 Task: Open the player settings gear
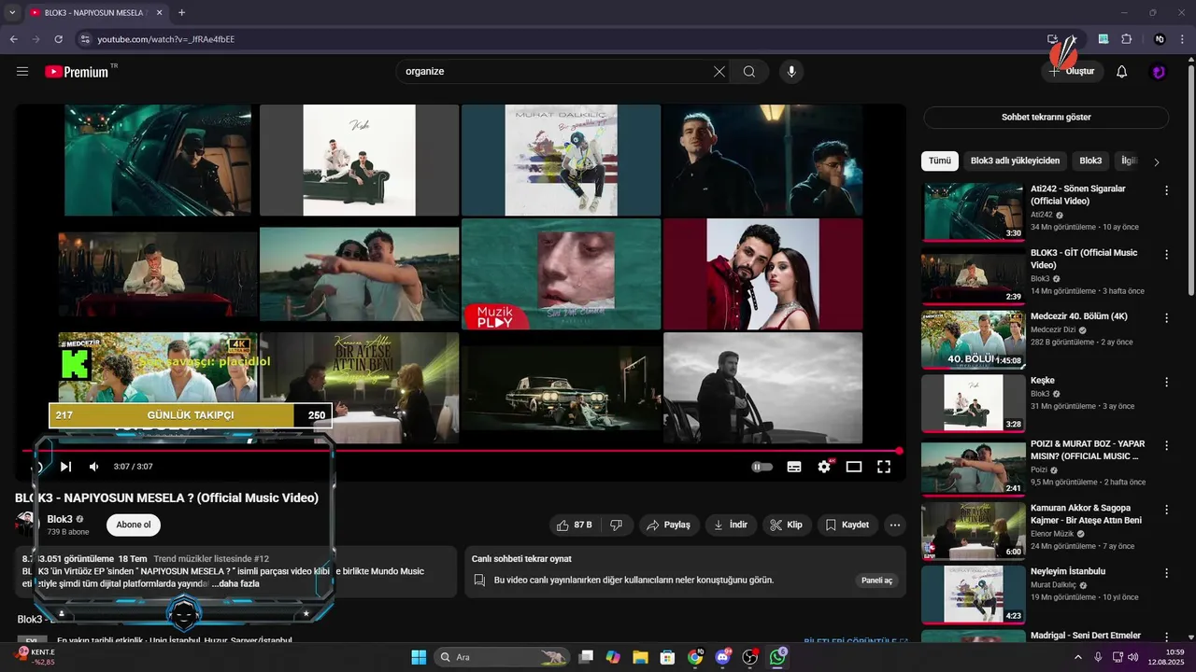(824, 467)
